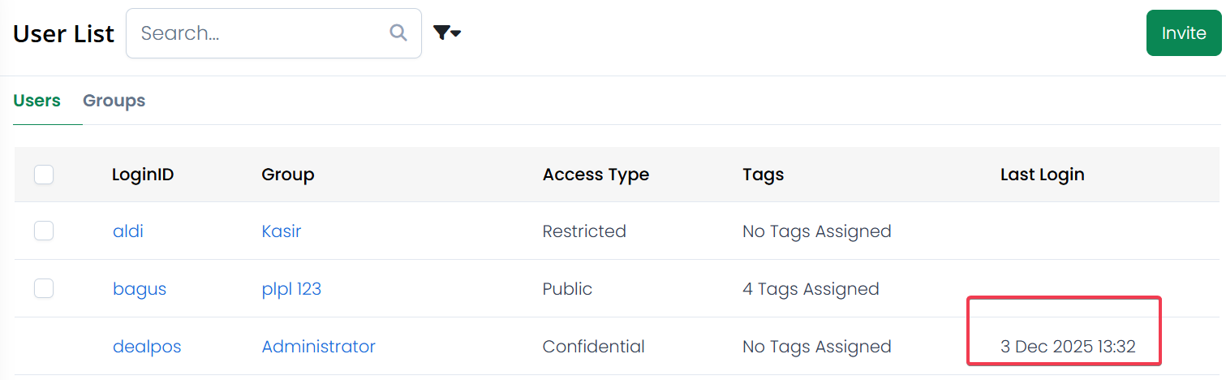Viewport: 1226px width, 380px height.
Task: Click the 4 Tags Assigned cell
Action: click(x=811, y=289)
